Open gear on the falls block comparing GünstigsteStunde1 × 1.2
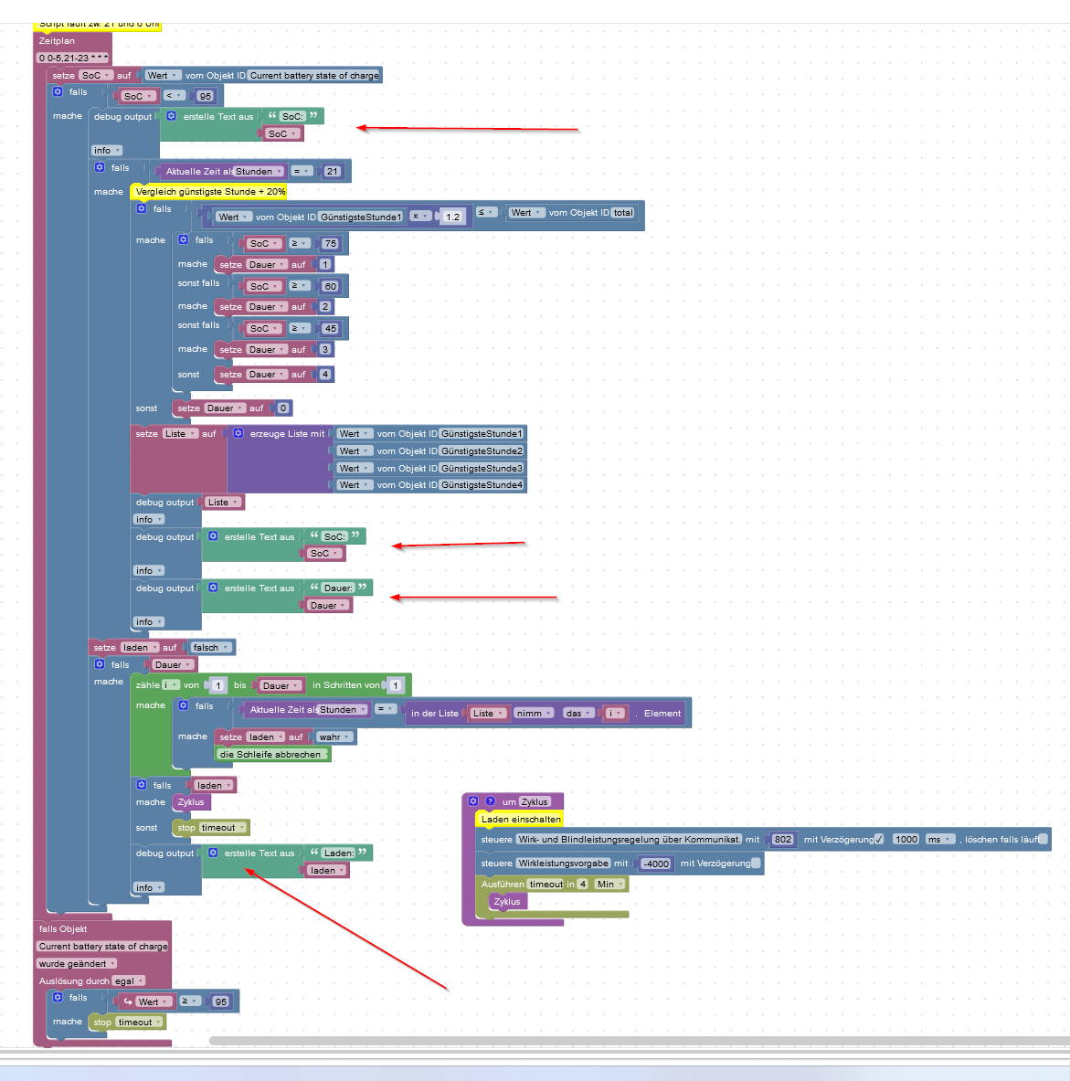Image resolution: width=1070 pixels, height=1081 pixels. (142, 209)
